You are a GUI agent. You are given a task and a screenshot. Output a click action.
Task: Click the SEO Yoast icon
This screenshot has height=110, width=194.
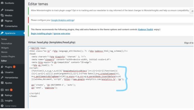point(2,90)
